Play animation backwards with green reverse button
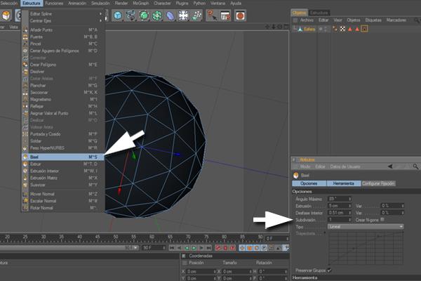This screenshot has width=421, height=281. [187, 248]
